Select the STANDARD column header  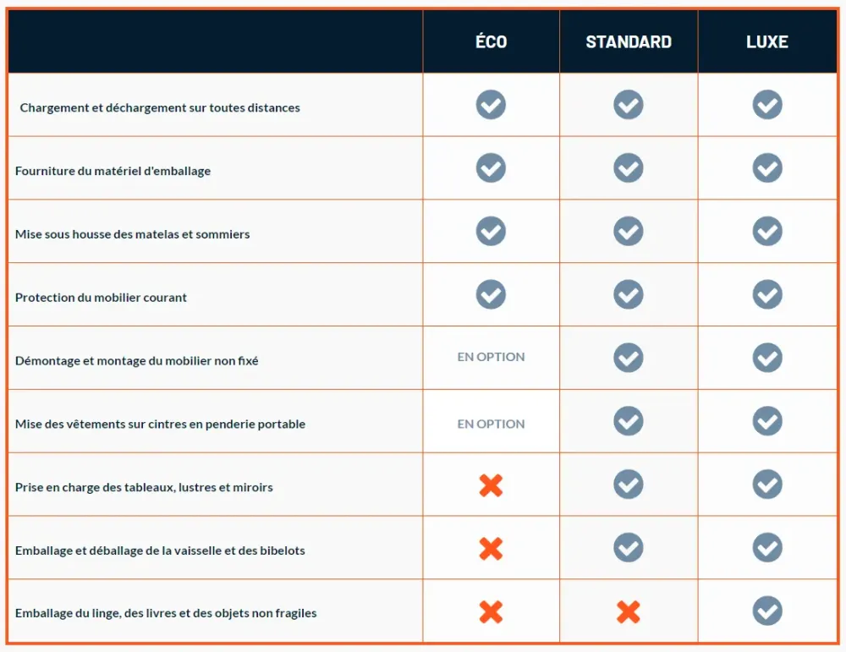629,41
